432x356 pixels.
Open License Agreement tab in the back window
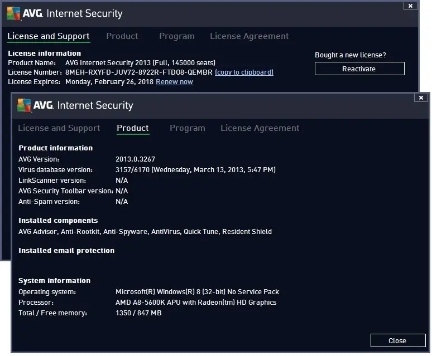coord(249,36)
